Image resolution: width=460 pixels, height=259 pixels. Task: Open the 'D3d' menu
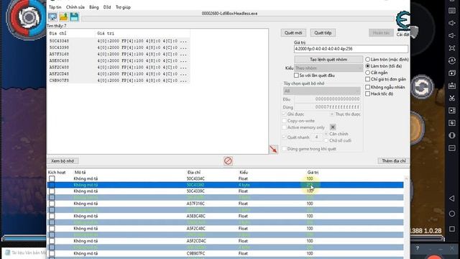[x=107, y=7]
